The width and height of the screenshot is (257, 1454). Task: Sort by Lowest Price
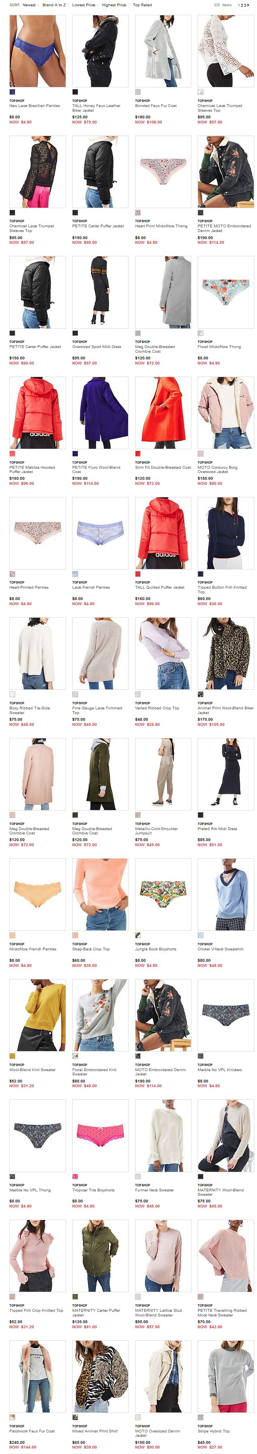84,5
